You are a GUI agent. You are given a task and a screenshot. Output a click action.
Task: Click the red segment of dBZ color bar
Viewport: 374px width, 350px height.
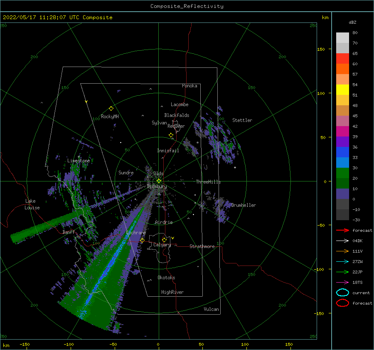point(342,58)
